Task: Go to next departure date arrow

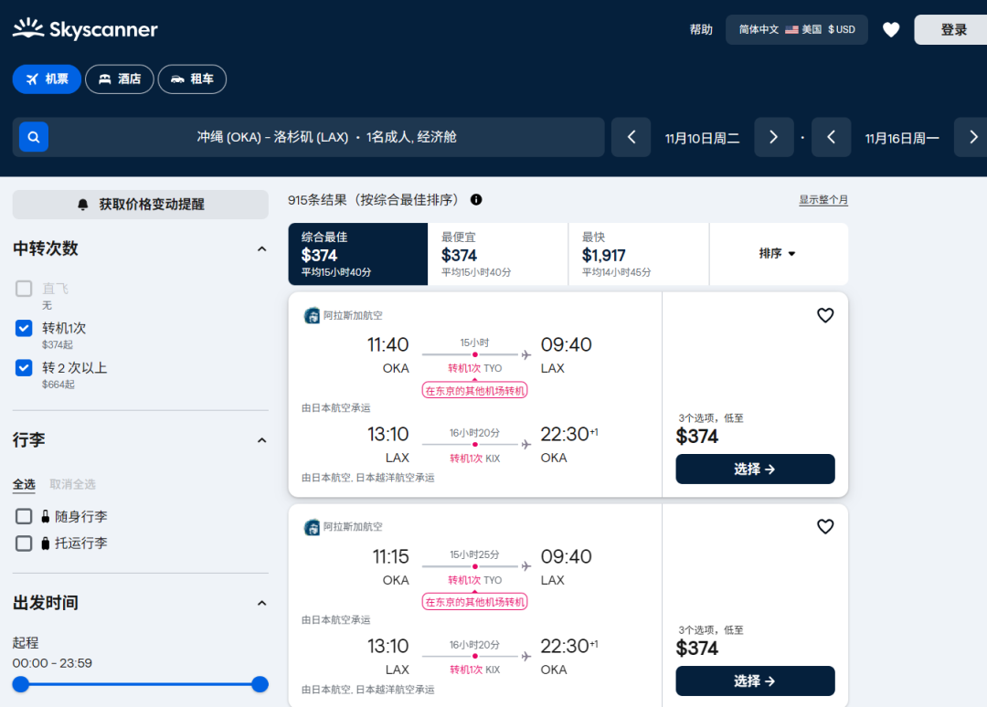Action: click(773, 137)
